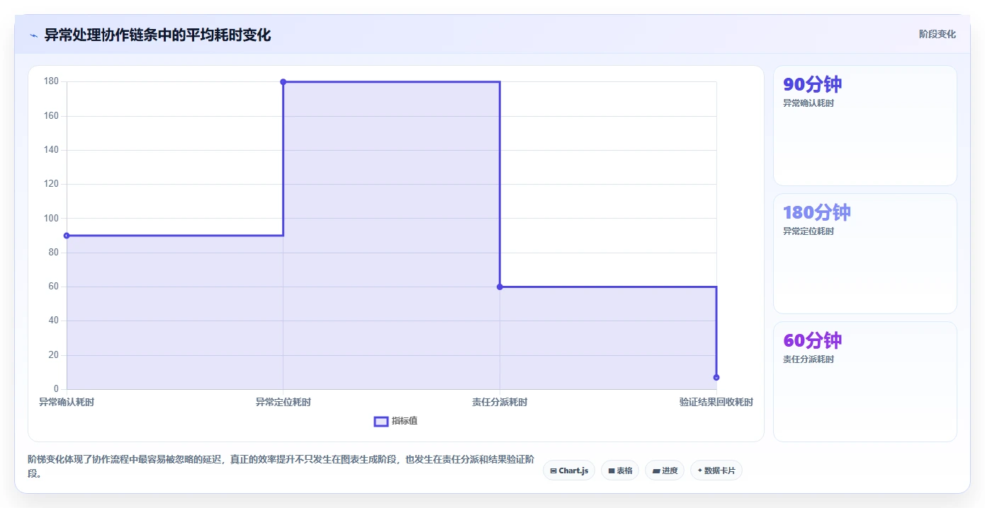Image resolution: width=985 pixels, height=508 pixels.
Task: Click the footer description paragraph starting 阶梯变化
Action: 281,467
